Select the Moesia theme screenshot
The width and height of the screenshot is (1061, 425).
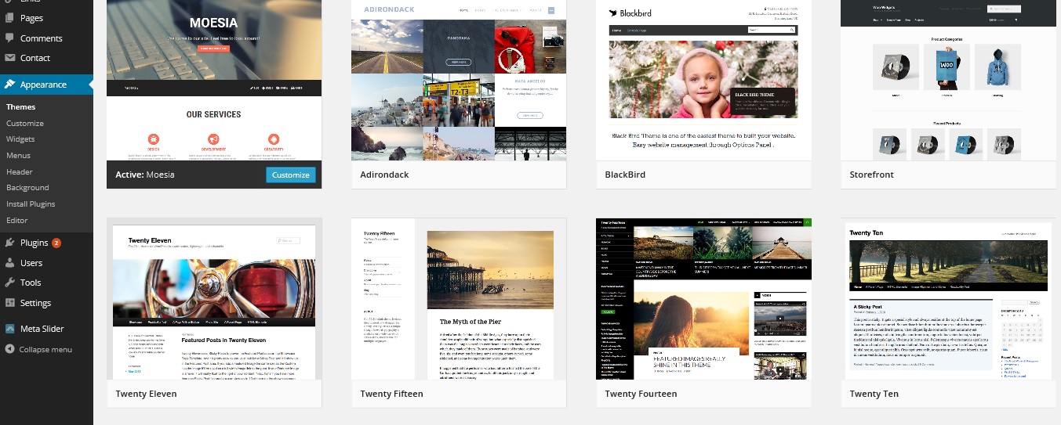tap(214, 80)
